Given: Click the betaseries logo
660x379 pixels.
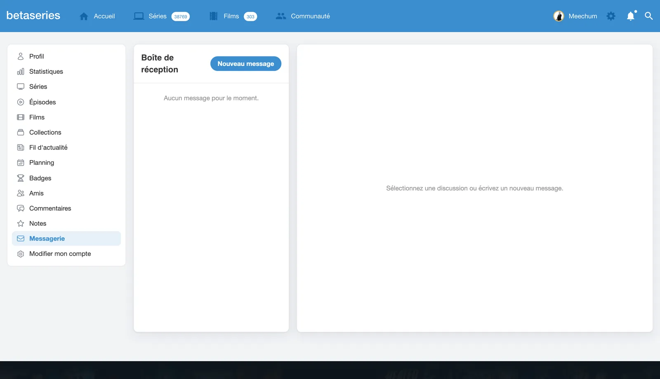Looking at the screenshot, I should pyautogui.click(x=33, y=16).
